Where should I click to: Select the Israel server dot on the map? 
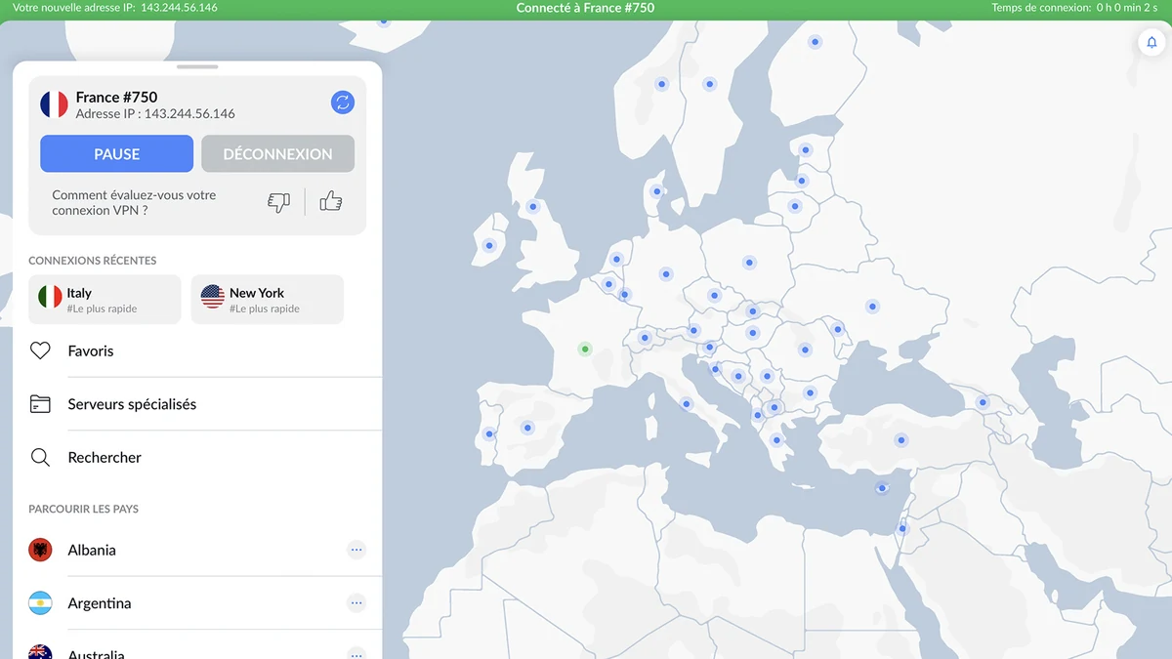[902, 529]
